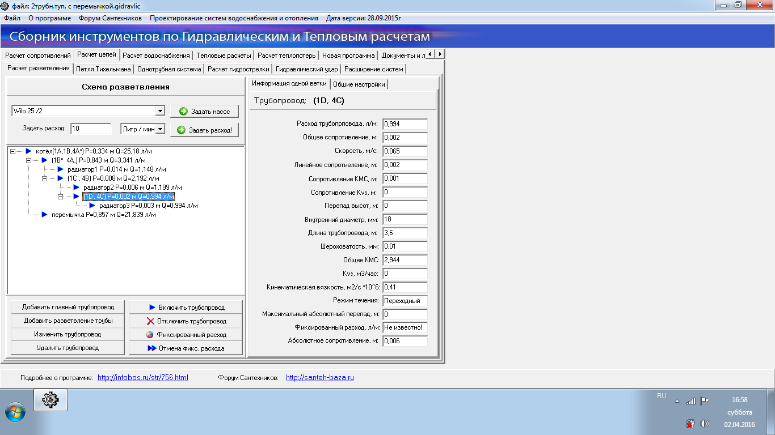Click the Задать расход! button
Viewport: 775px width, 435px height.
coord(204,130)
